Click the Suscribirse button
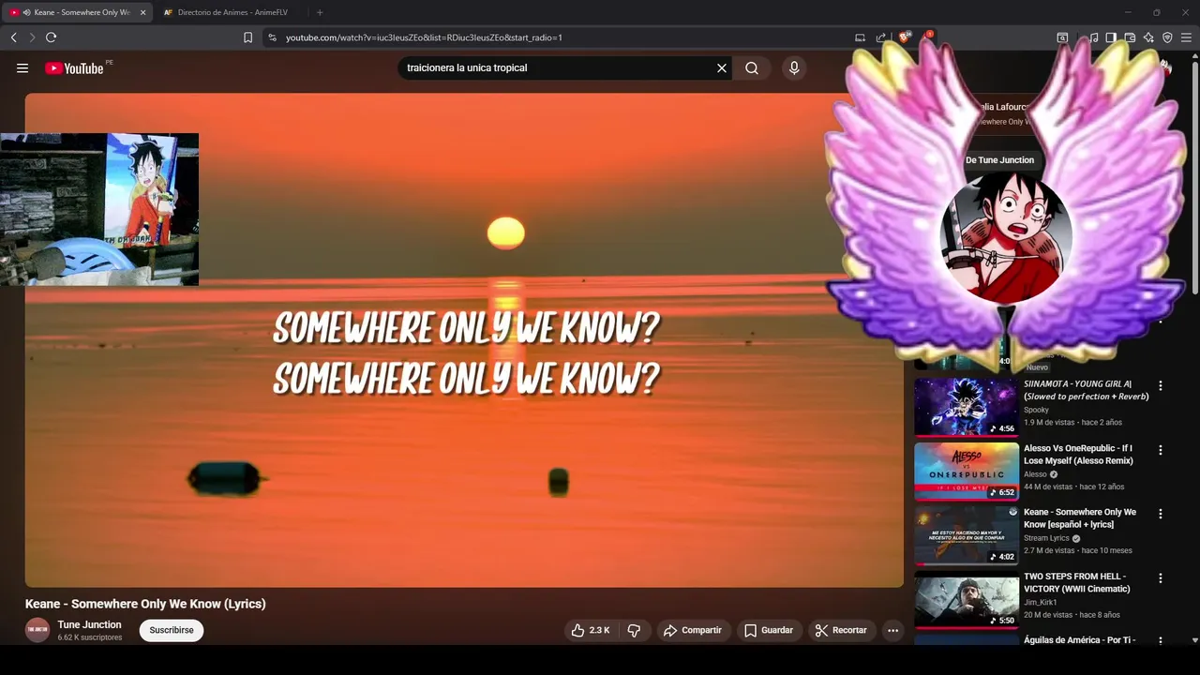This screenshot has height=675, width=1200. click(172, 630)
